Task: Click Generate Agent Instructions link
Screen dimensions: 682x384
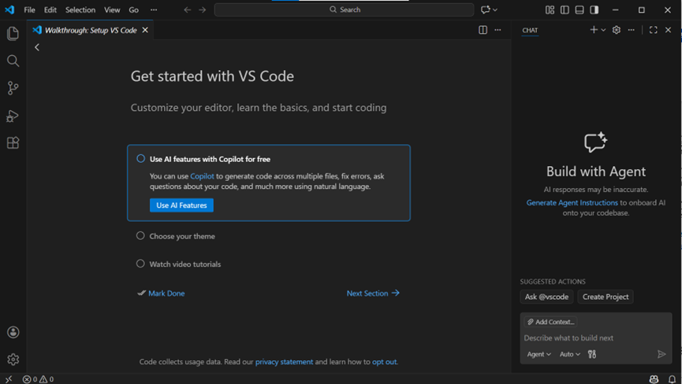Action: 572,203
